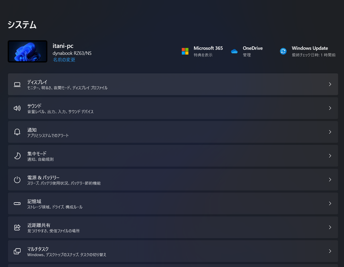Click the itani-pc device name
344x267 pixels.
pos(63,46)
